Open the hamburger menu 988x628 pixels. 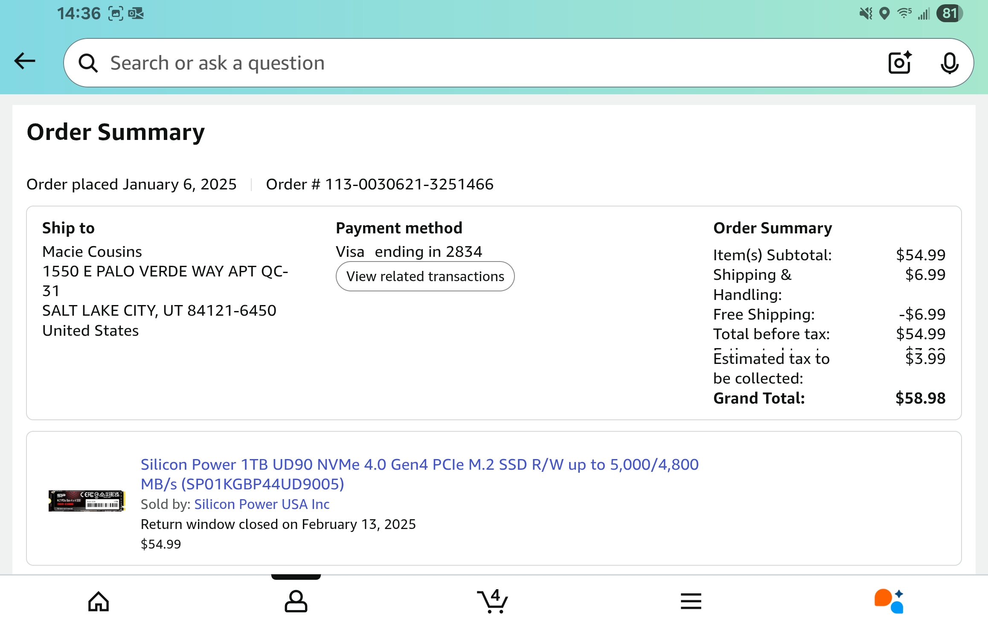point(691,602)
